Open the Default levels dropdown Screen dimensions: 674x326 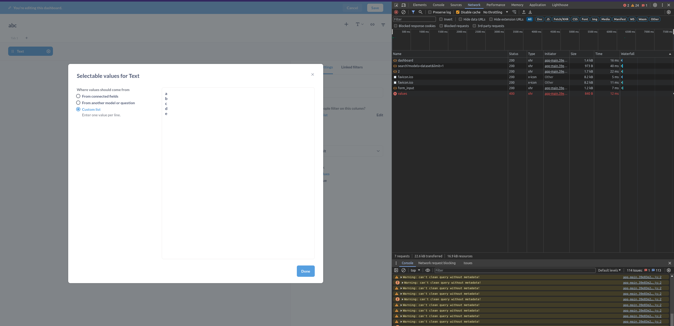609,270
